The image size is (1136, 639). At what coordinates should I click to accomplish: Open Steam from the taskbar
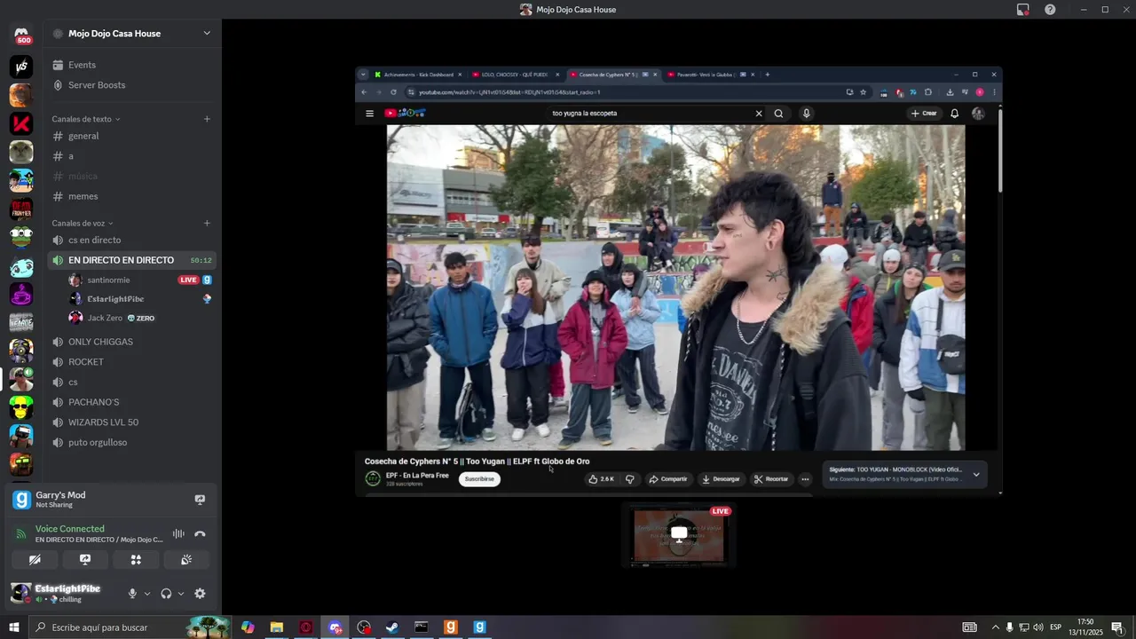tap(392, 627)
